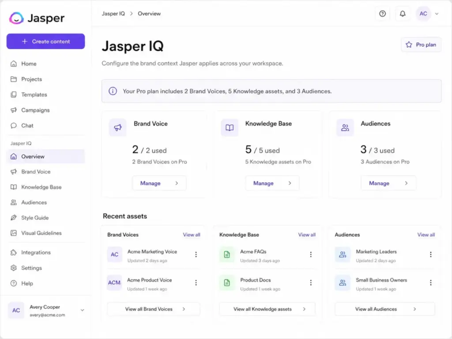The image size is (452, 339).
Task: Click Manage on Knowledge Base card
Action: point(272,183)
